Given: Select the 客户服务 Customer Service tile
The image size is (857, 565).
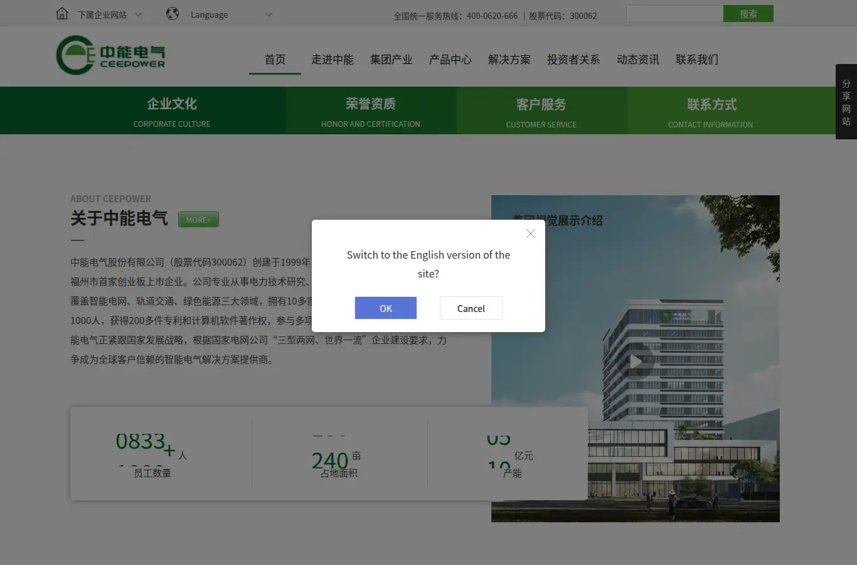Looking at the screenshot, I should pos(541,110).
